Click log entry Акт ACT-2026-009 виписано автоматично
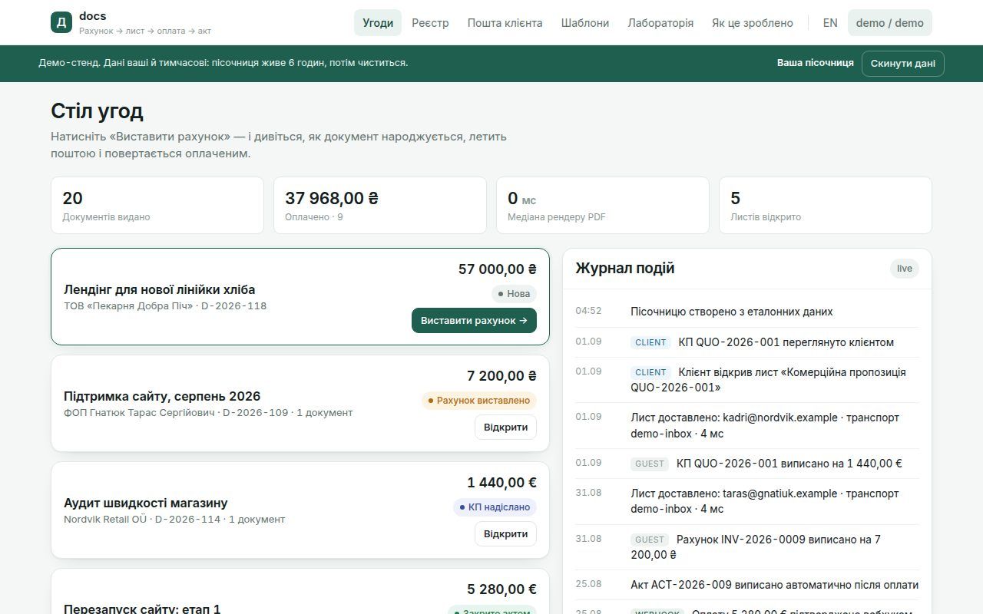The width and height of the screenshot is (983, 614). [x=746, y=585]
